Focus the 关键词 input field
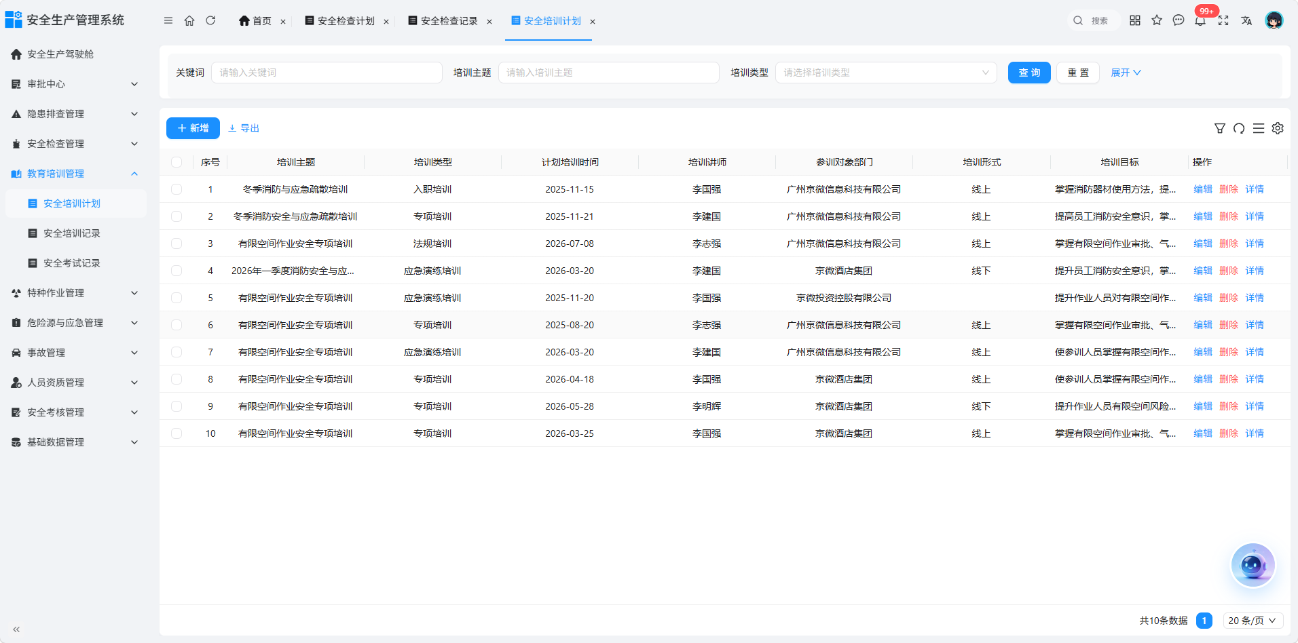Viewport: 1298px width, 643px height. [327, 73]
